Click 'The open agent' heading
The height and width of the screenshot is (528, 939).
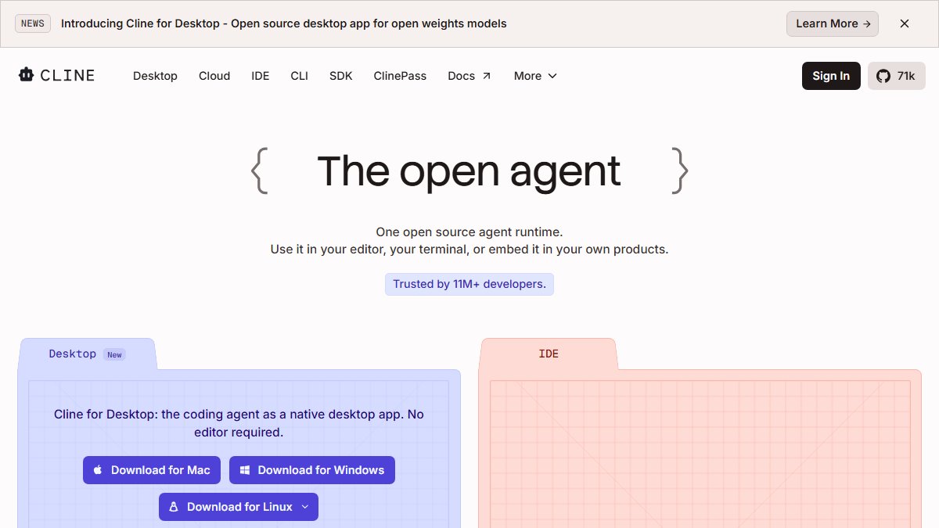coord(469,171)
